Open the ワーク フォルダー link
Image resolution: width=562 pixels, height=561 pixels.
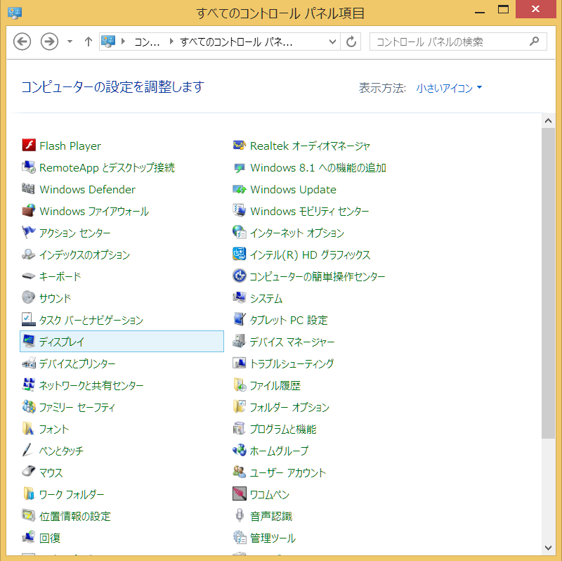(x=72, y=494)
